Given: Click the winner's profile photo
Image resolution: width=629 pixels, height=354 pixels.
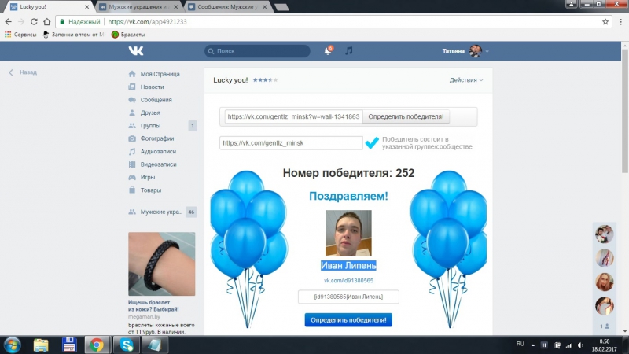Looking at the screenshot, I should pyautogui.click(x=348, y=233).
